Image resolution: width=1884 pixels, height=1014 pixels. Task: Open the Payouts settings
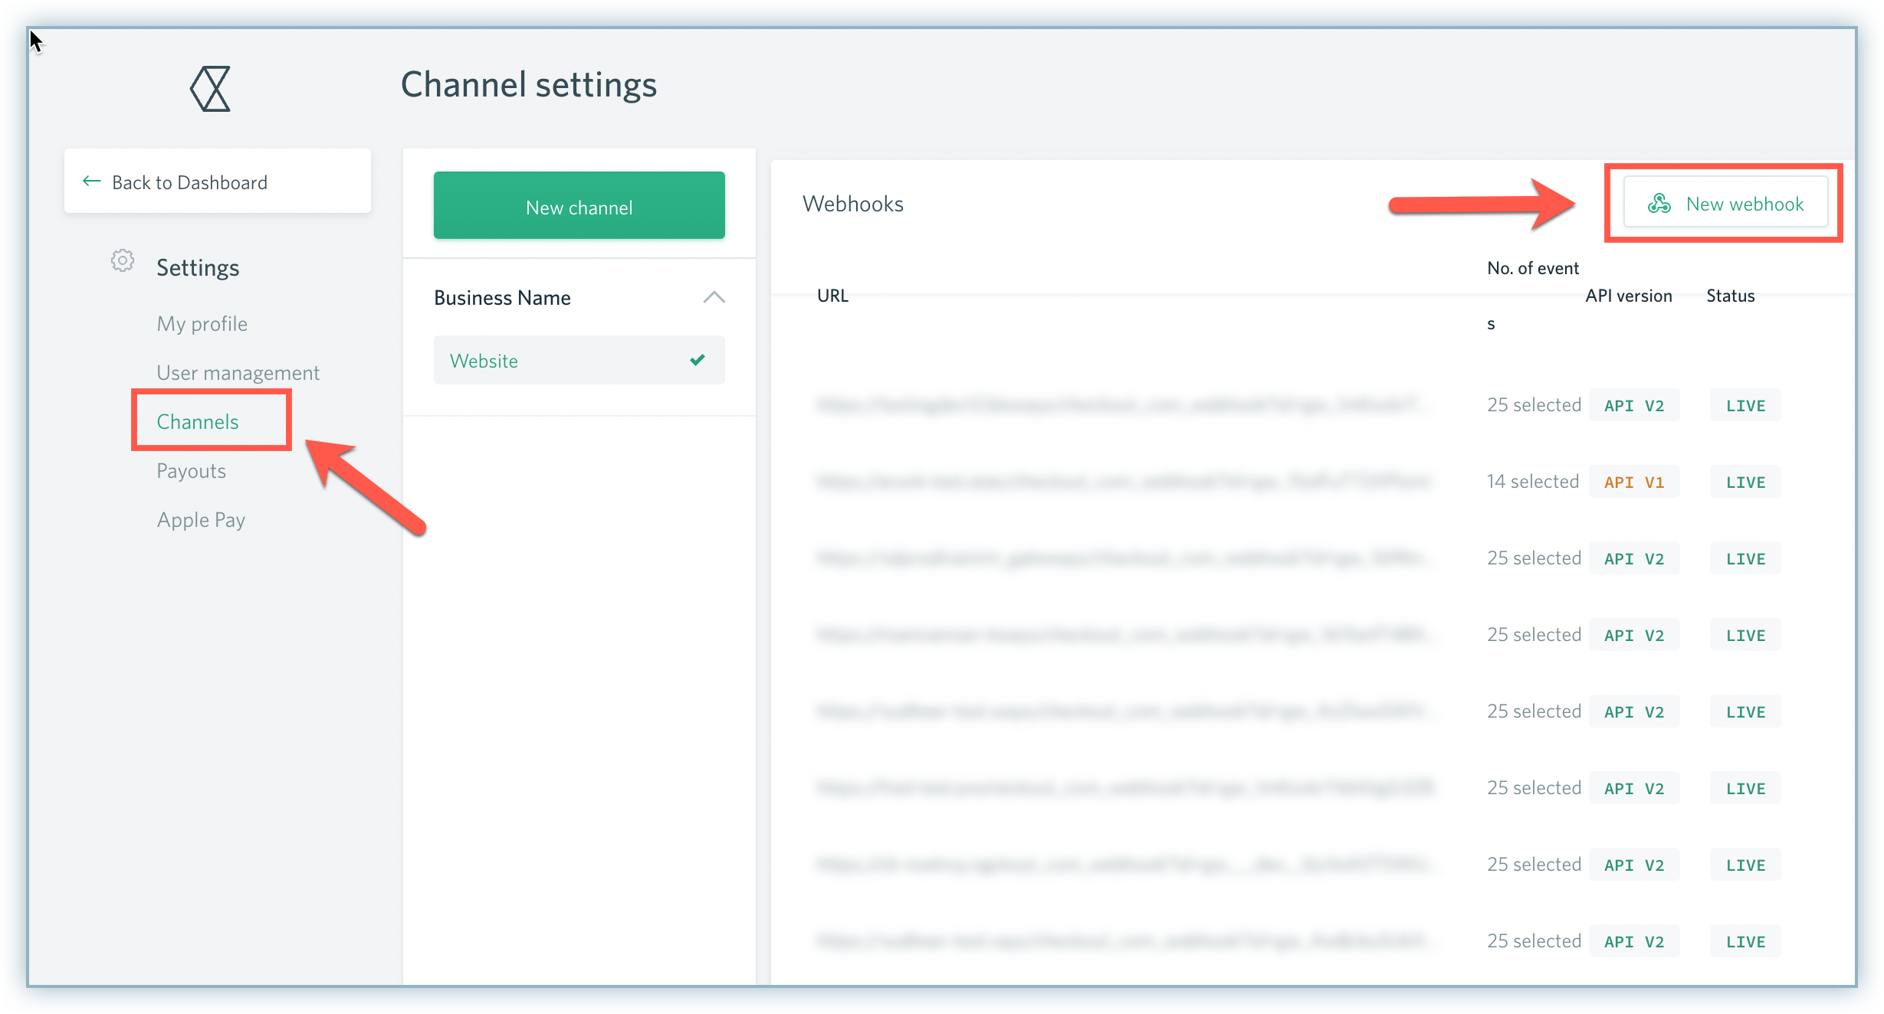click(191, 471)
